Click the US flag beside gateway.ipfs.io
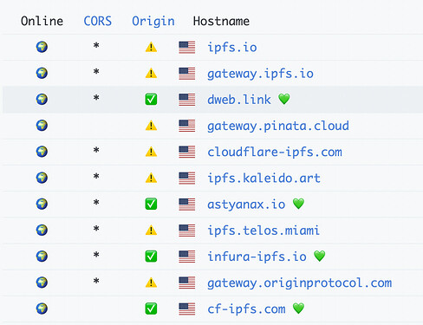This screenshot has width=423, height=325. point(187,74)
